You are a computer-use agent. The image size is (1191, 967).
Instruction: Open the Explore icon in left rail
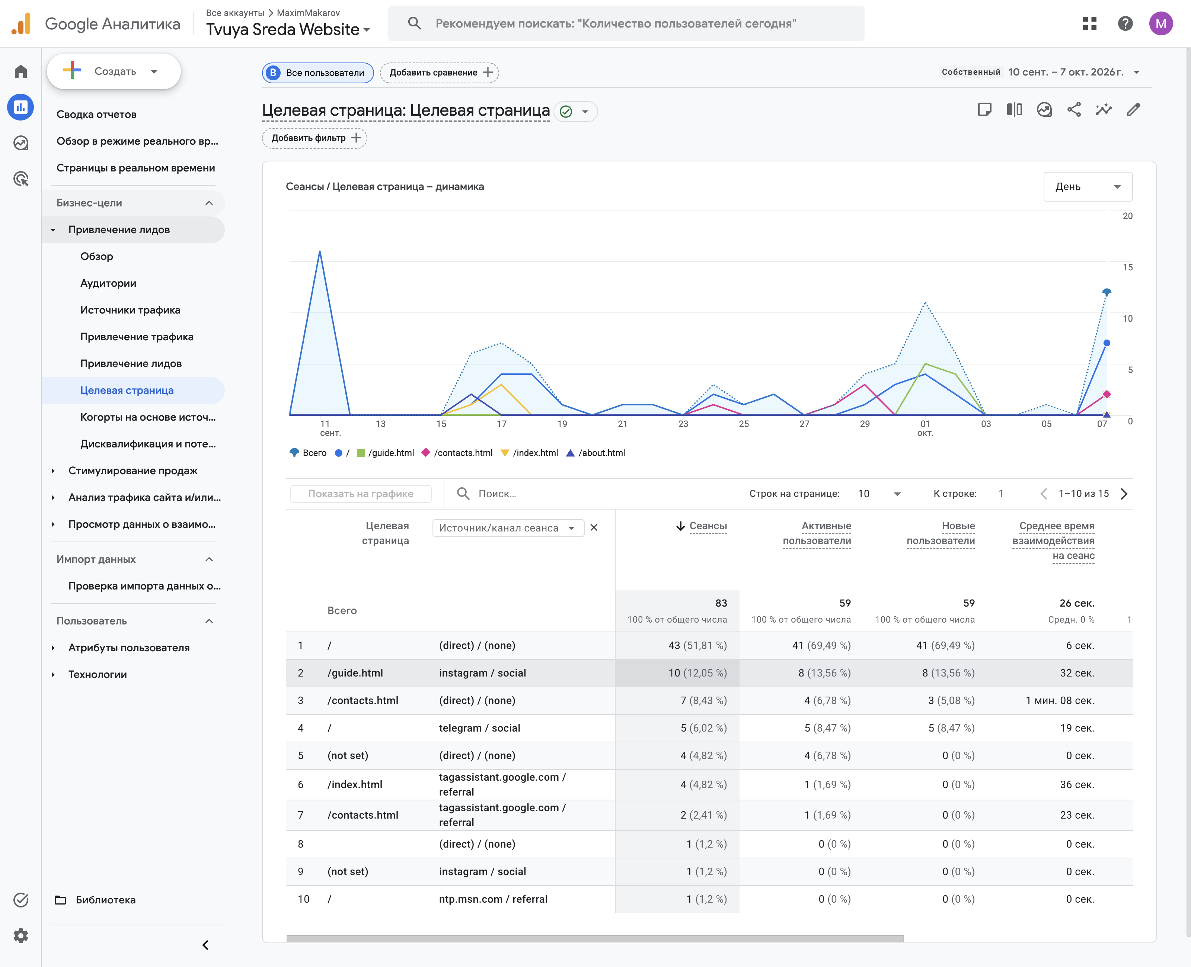pos(20,143)
